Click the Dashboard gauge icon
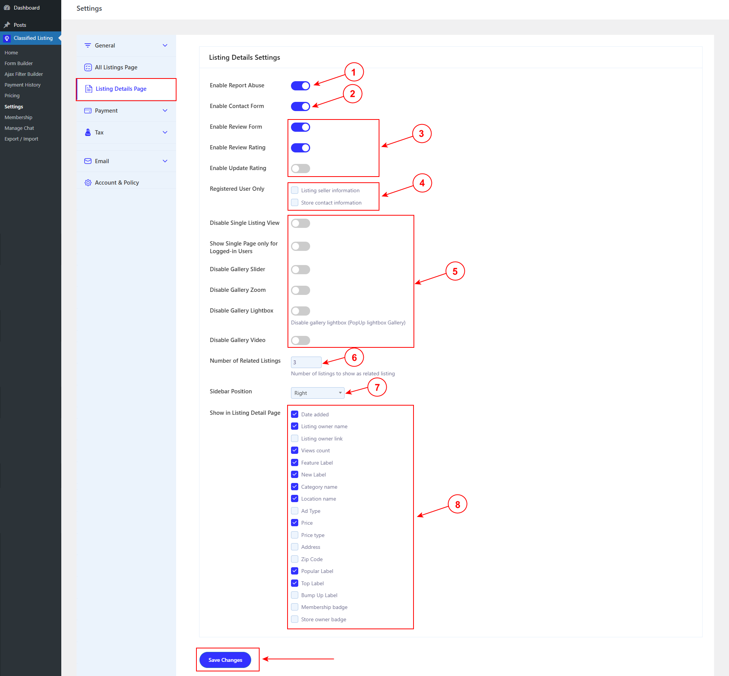The image size is (729, 676). (7, 8)
